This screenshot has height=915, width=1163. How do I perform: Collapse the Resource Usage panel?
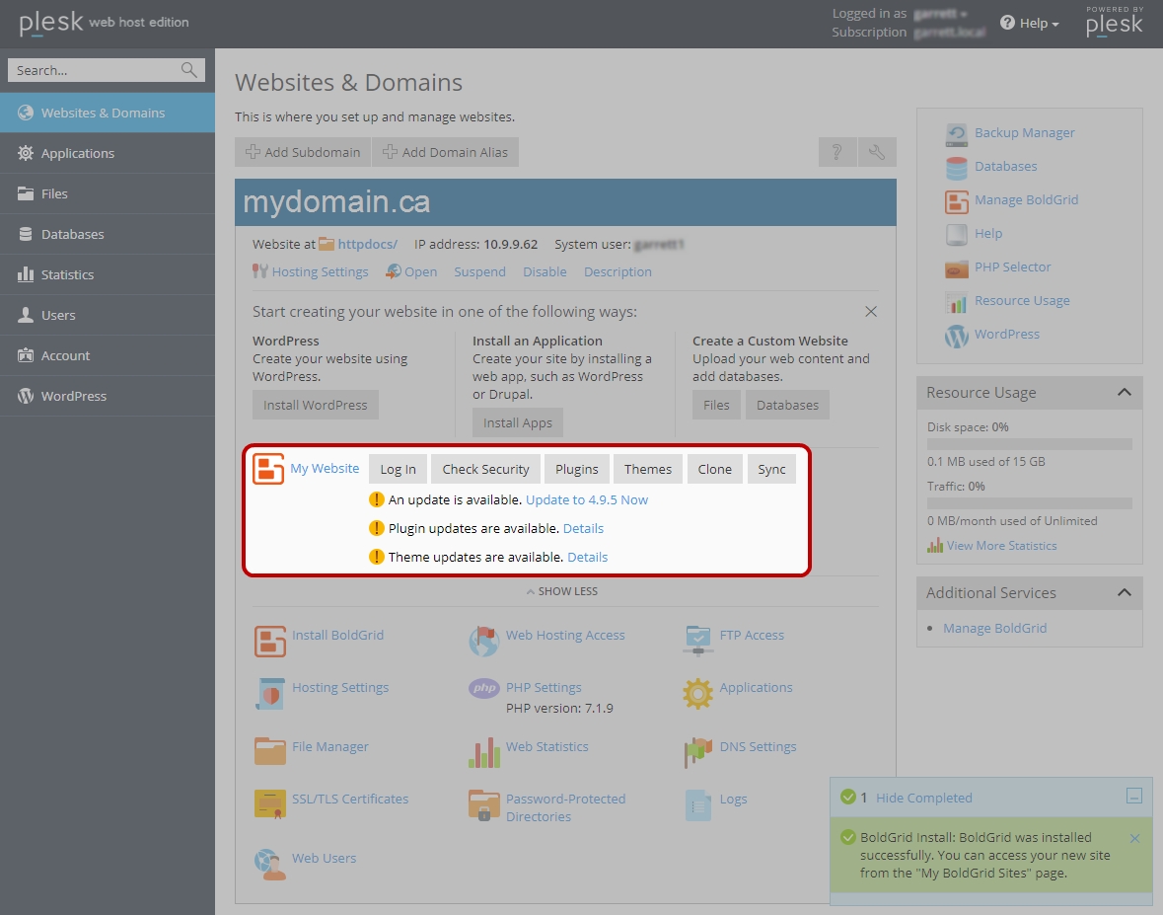click(1125, 393)
